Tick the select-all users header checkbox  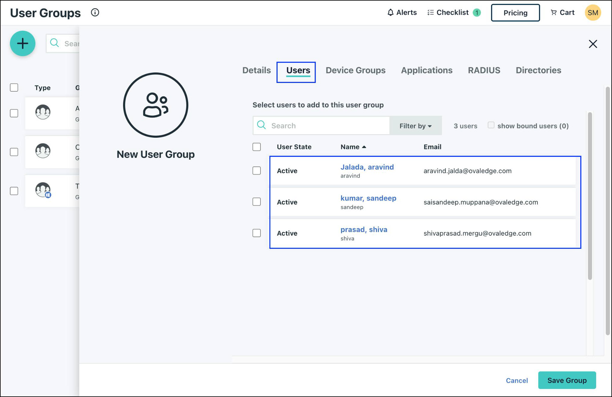coord(257,147)
